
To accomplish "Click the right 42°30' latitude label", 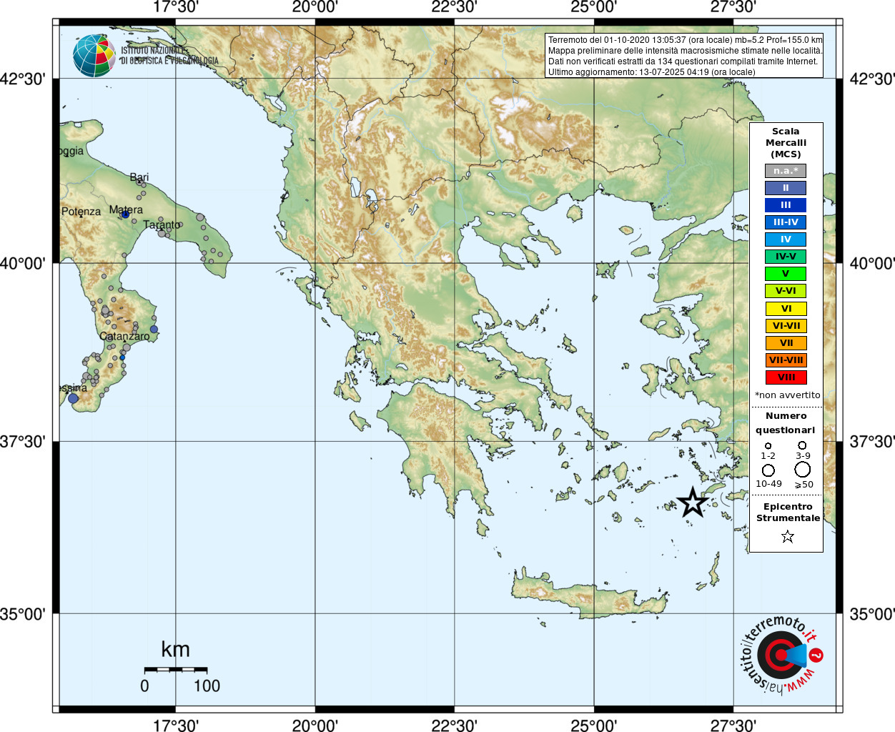I will (872, 79).
